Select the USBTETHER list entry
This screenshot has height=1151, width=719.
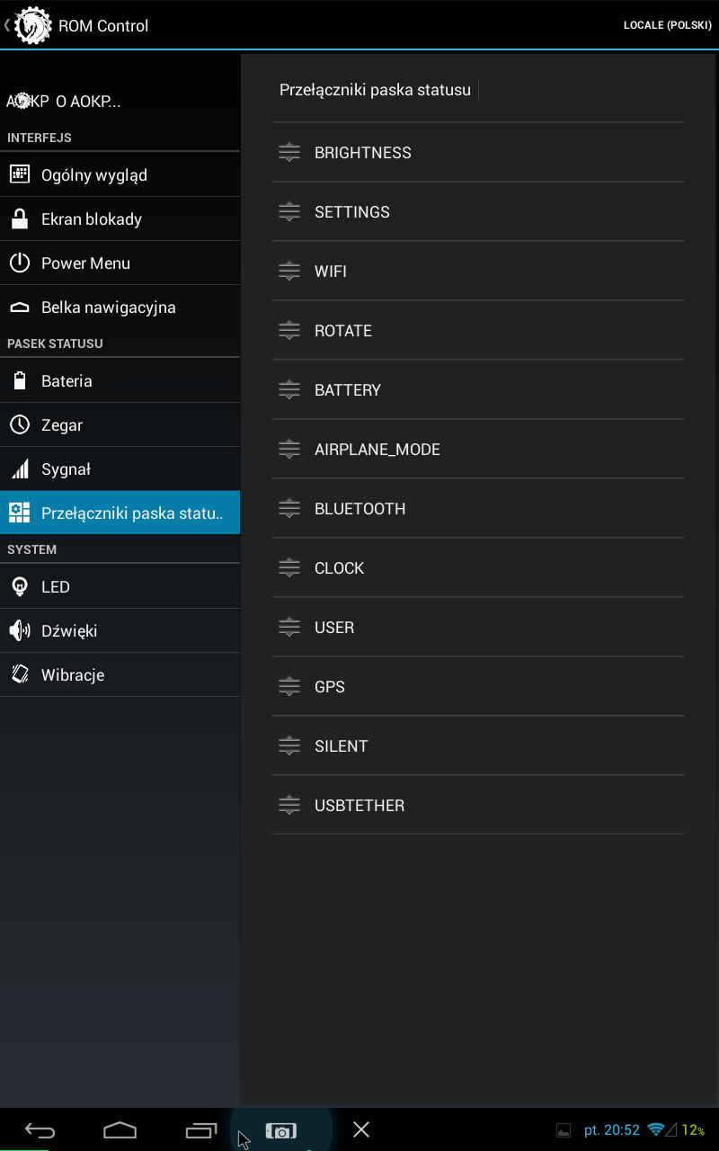pos(478,805)
